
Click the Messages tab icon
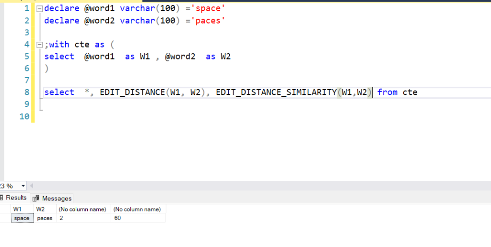35,199
